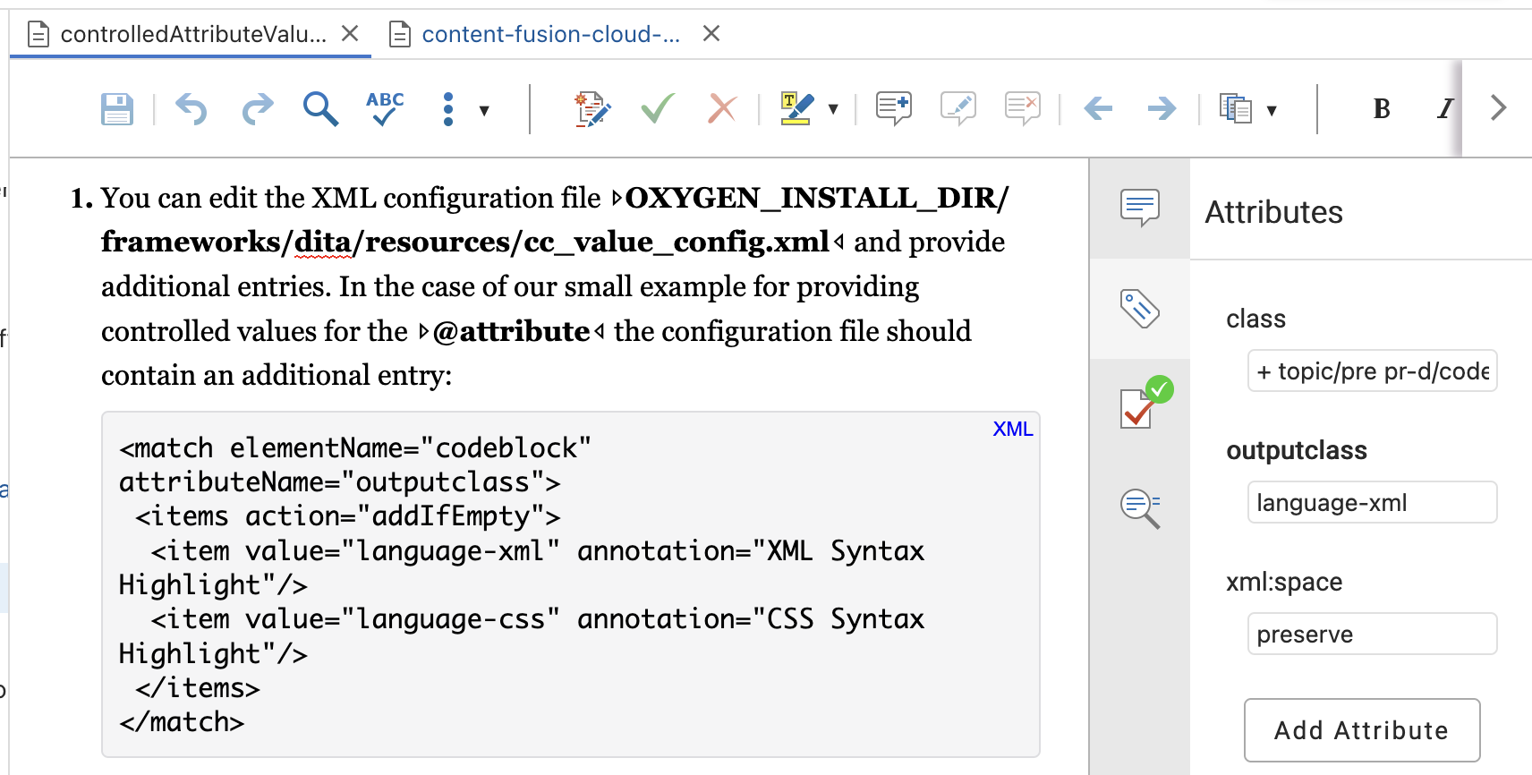This screenshot has width=1532, height=775.
Task: Toggle track changes pencil icon
Action: point(592,109)
